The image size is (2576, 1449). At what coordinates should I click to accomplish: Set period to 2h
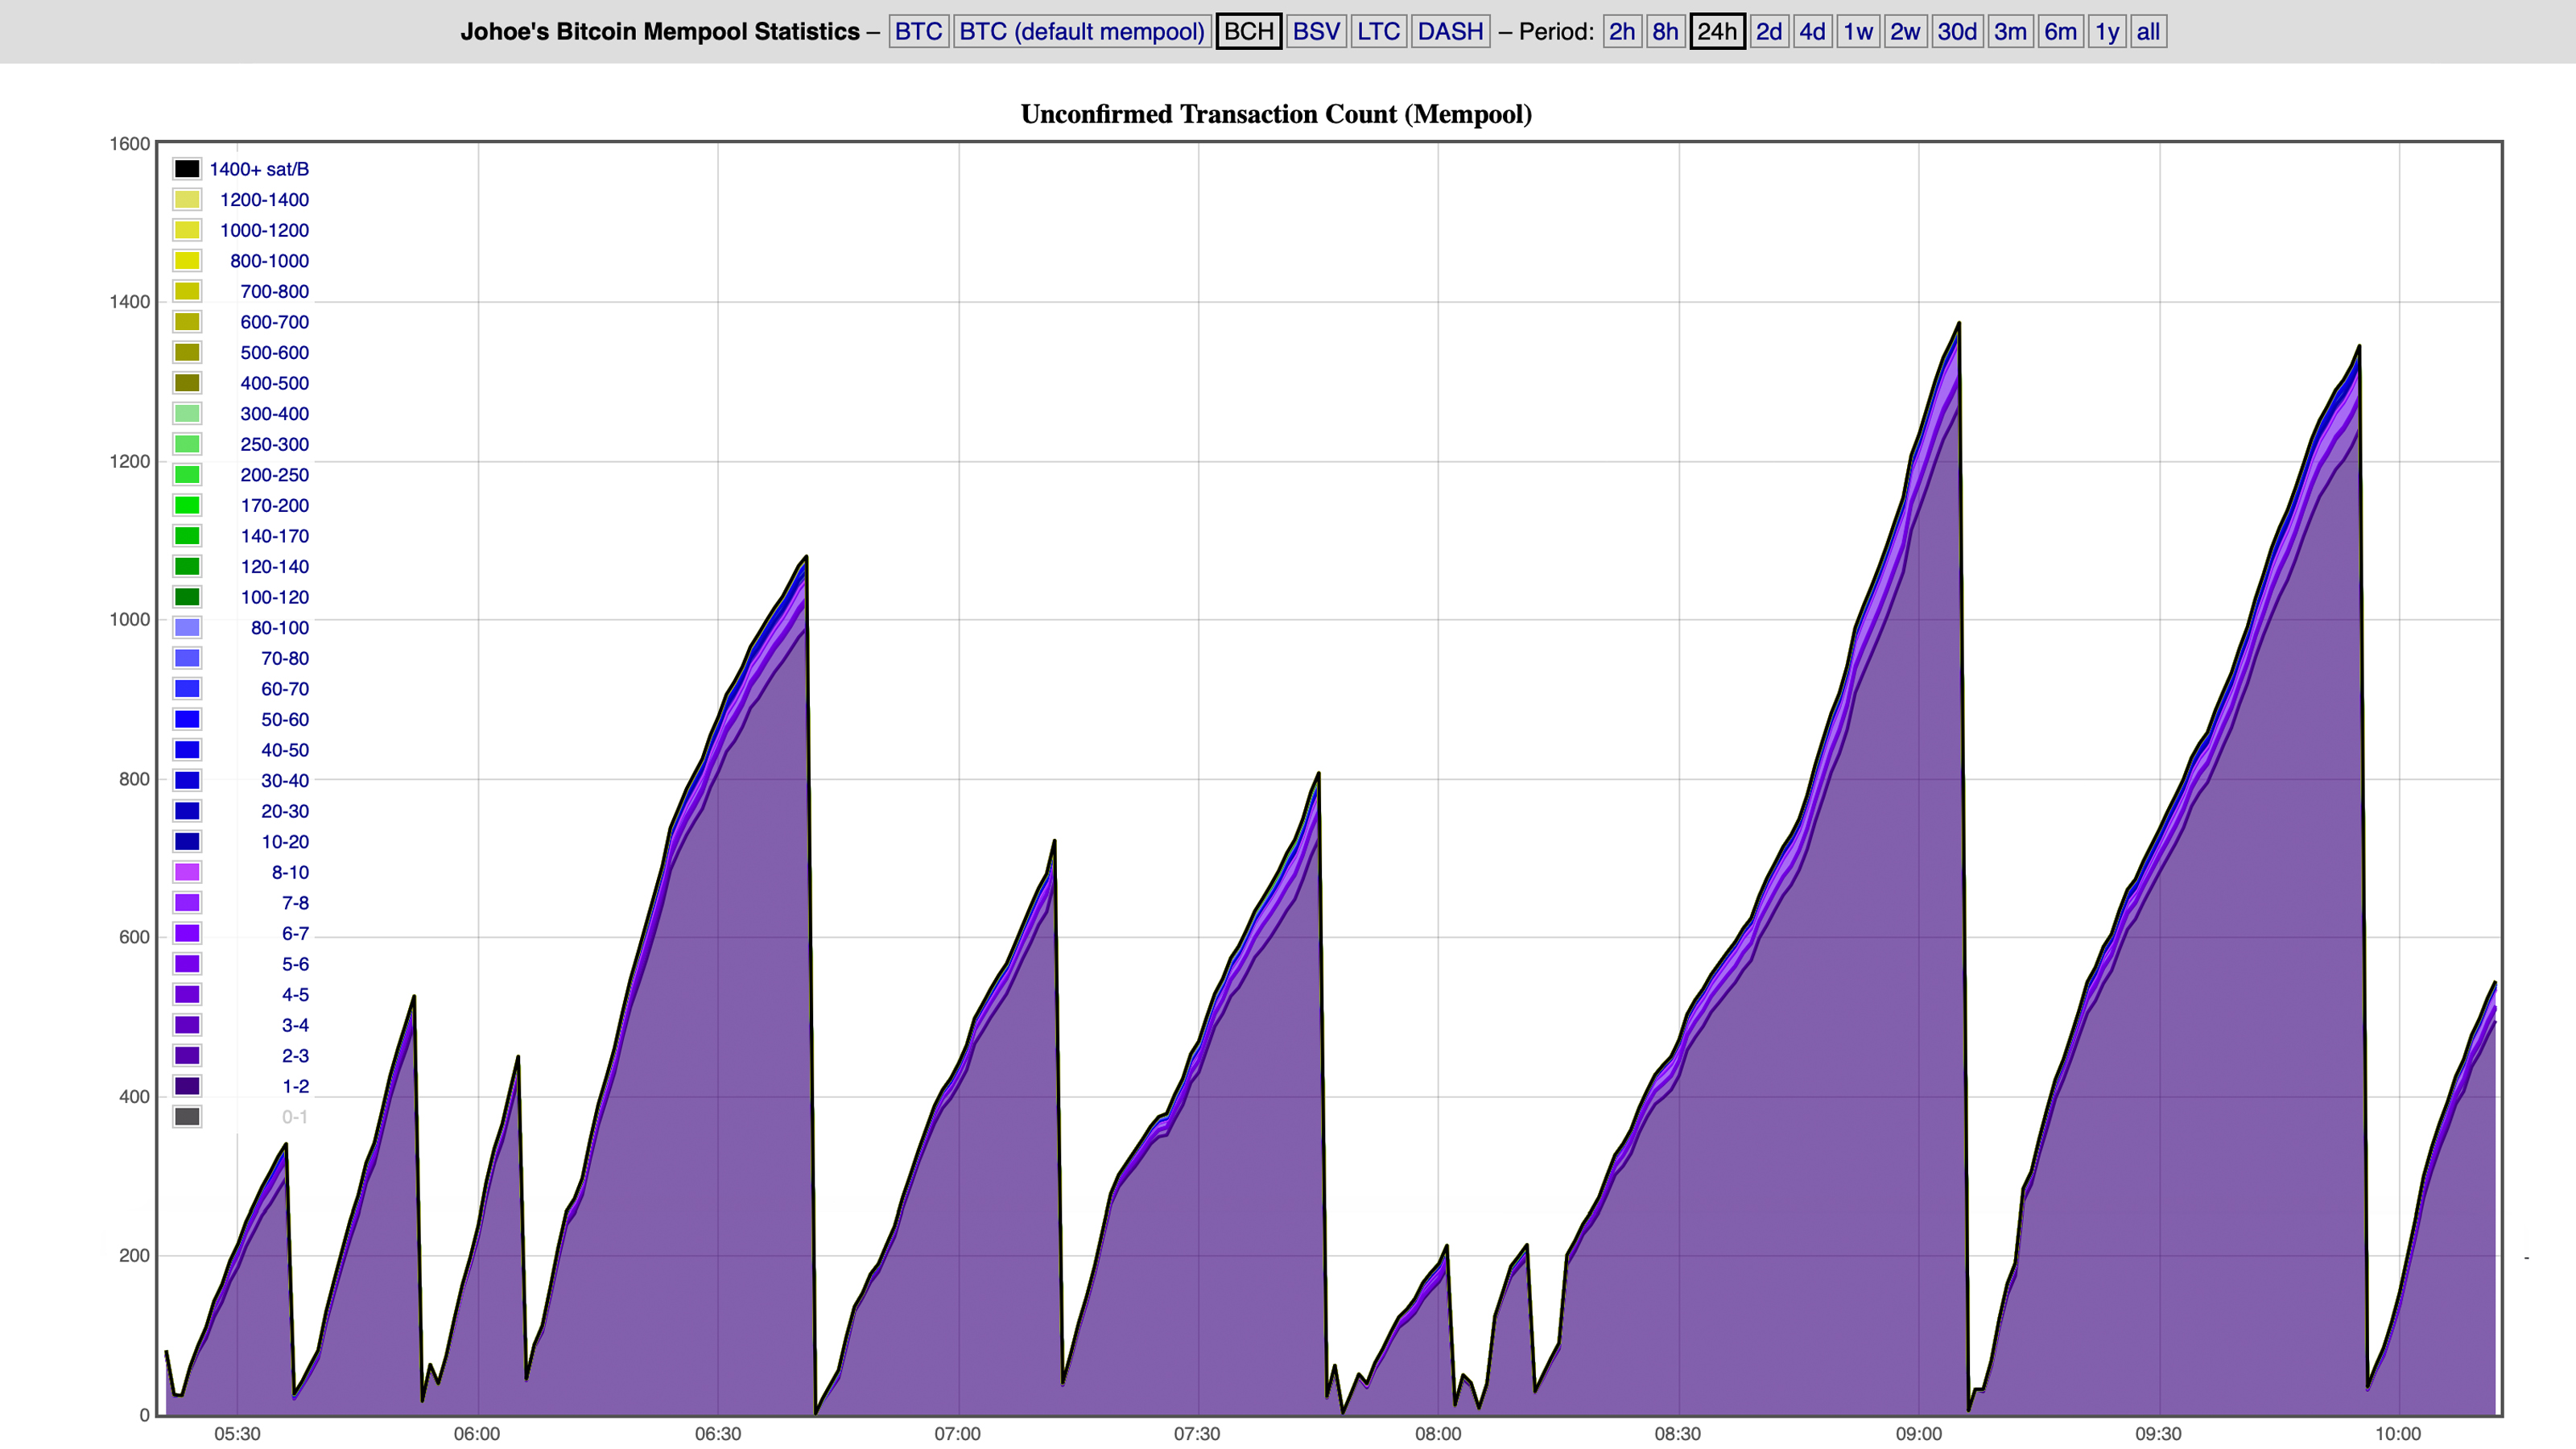(x=1621, y=32)
